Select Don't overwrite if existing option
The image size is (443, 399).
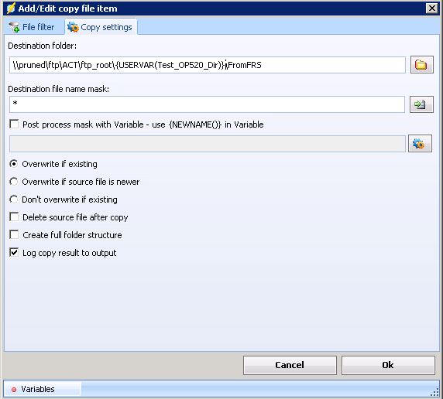[x=14, y=199]
